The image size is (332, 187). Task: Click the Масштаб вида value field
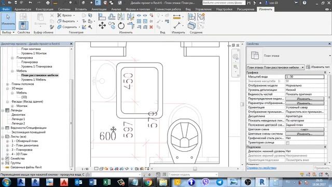(x=305, y=77)
